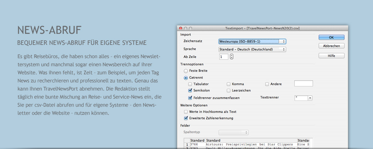Click the Ab Zeile number field
The image size is (373, 149).
[223, 57]
